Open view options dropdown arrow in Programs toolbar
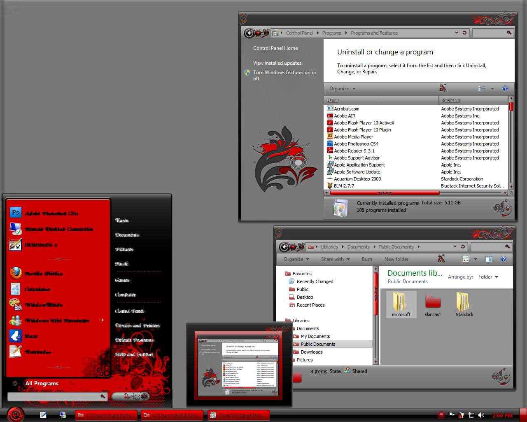 point(492,89)
